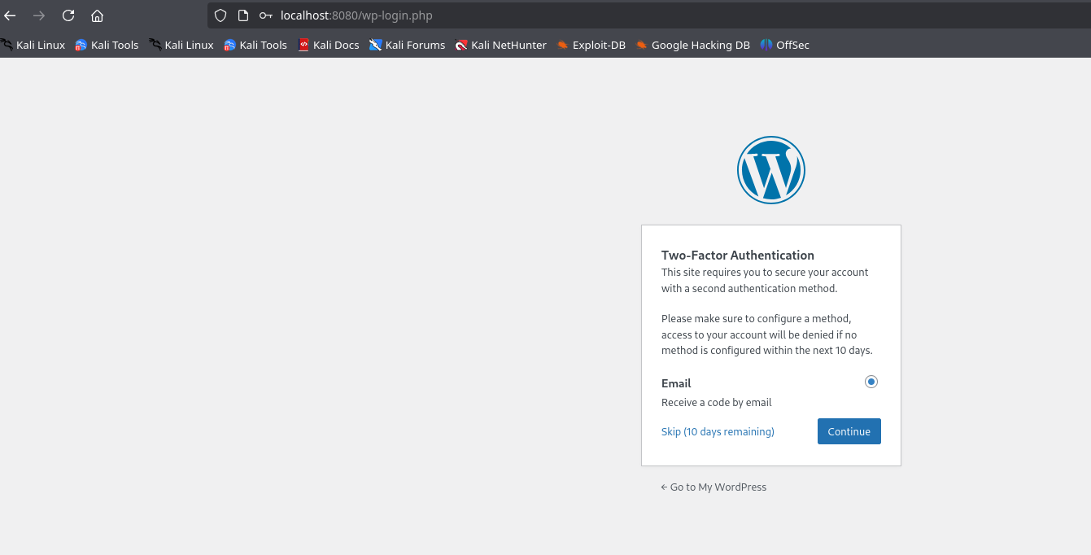Click the Continue button
The image size is (1091, 555).
click(849, 431)
